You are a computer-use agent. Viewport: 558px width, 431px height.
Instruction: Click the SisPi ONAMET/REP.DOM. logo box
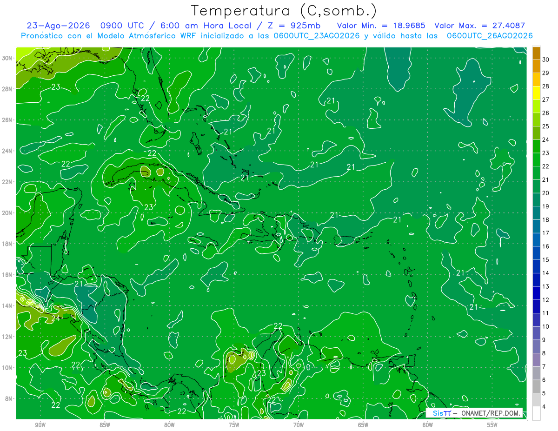pos(474,413)
